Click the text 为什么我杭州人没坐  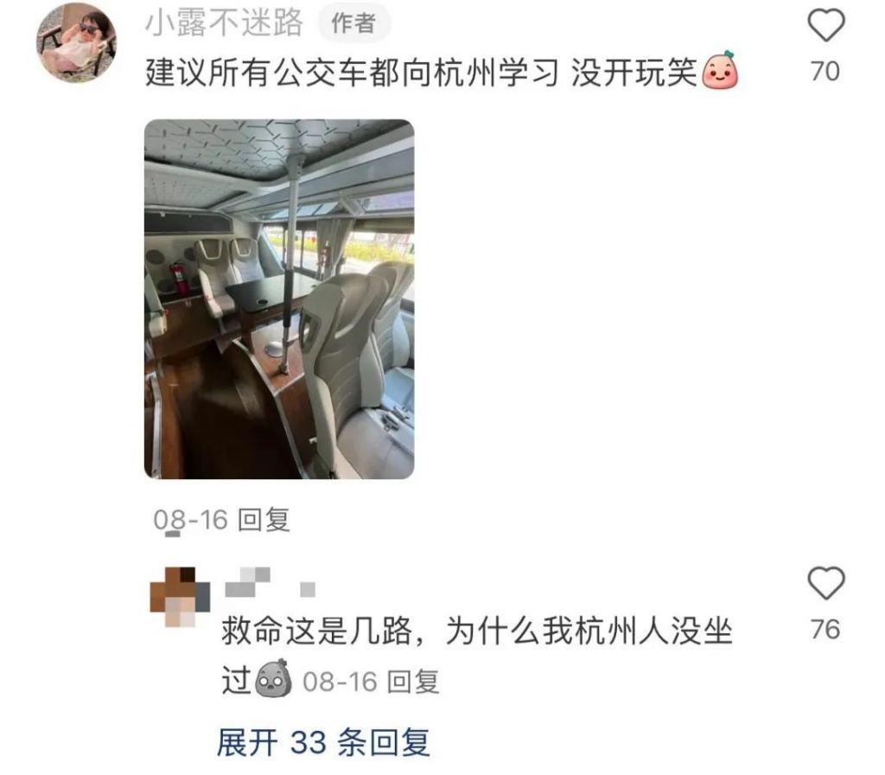pyautogui.click(x=589, y=631)
